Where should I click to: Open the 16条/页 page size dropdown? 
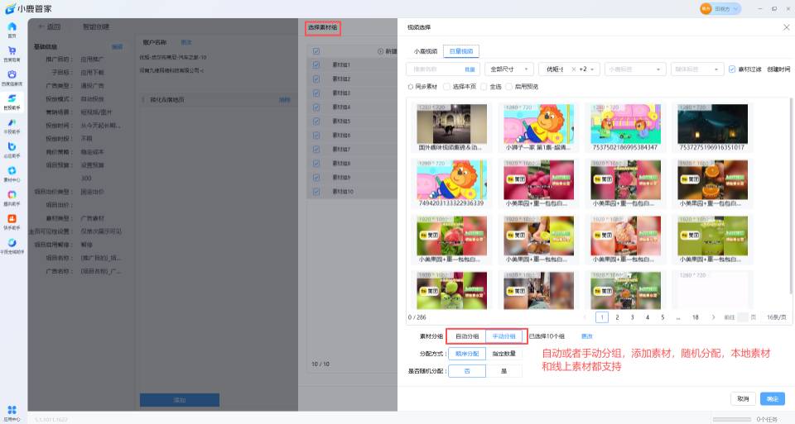(774, 317)
